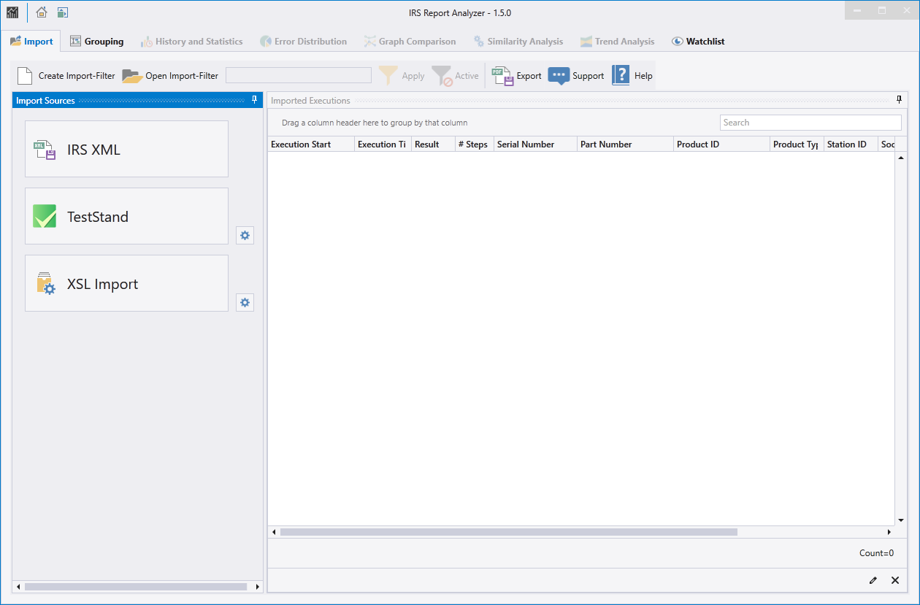Click the Export label in toolbar
The image size is (920, 605).
[529, 76]
